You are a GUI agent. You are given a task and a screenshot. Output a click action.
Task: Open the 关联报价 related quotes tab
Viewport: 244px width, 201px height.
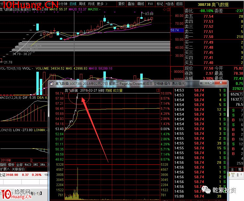[x=18, y=169]
